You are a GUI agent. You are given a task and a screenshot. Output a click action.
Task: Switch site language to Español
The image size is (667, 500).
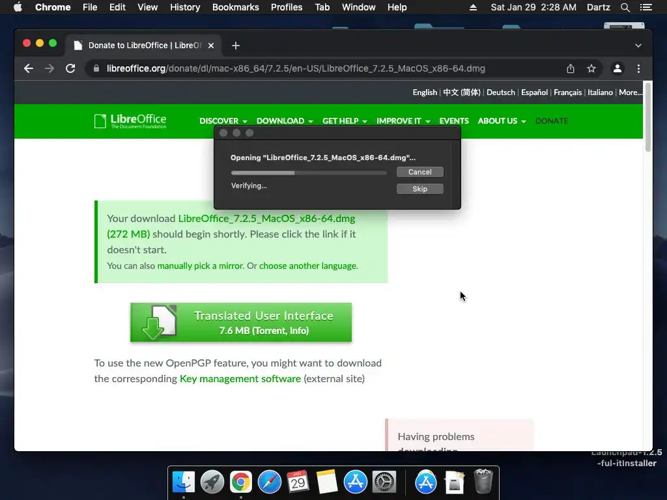534,92
